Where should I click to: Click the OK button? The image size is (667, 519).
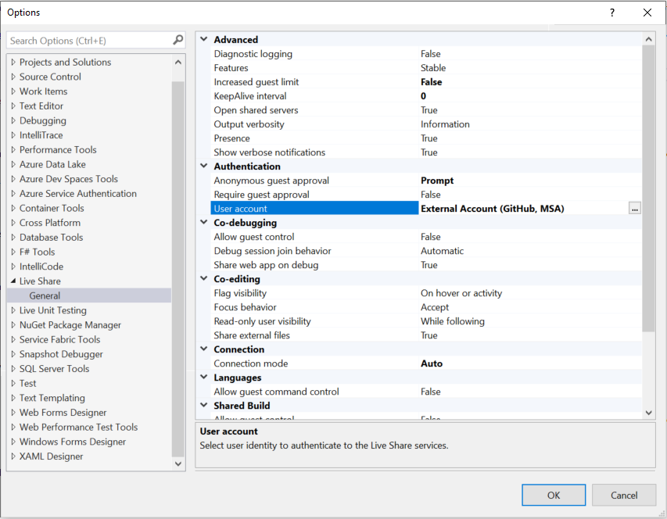tap(554, 495)
